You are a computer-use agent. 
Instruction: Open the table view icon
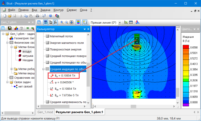click(131, 22)
